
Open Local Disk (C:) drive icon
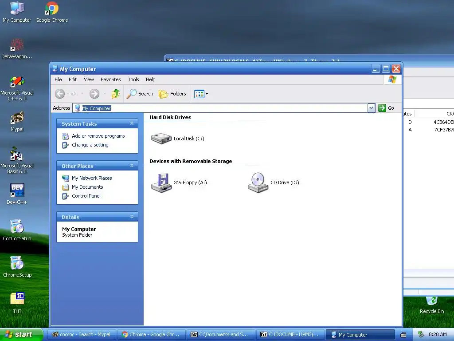pos(161,139)
